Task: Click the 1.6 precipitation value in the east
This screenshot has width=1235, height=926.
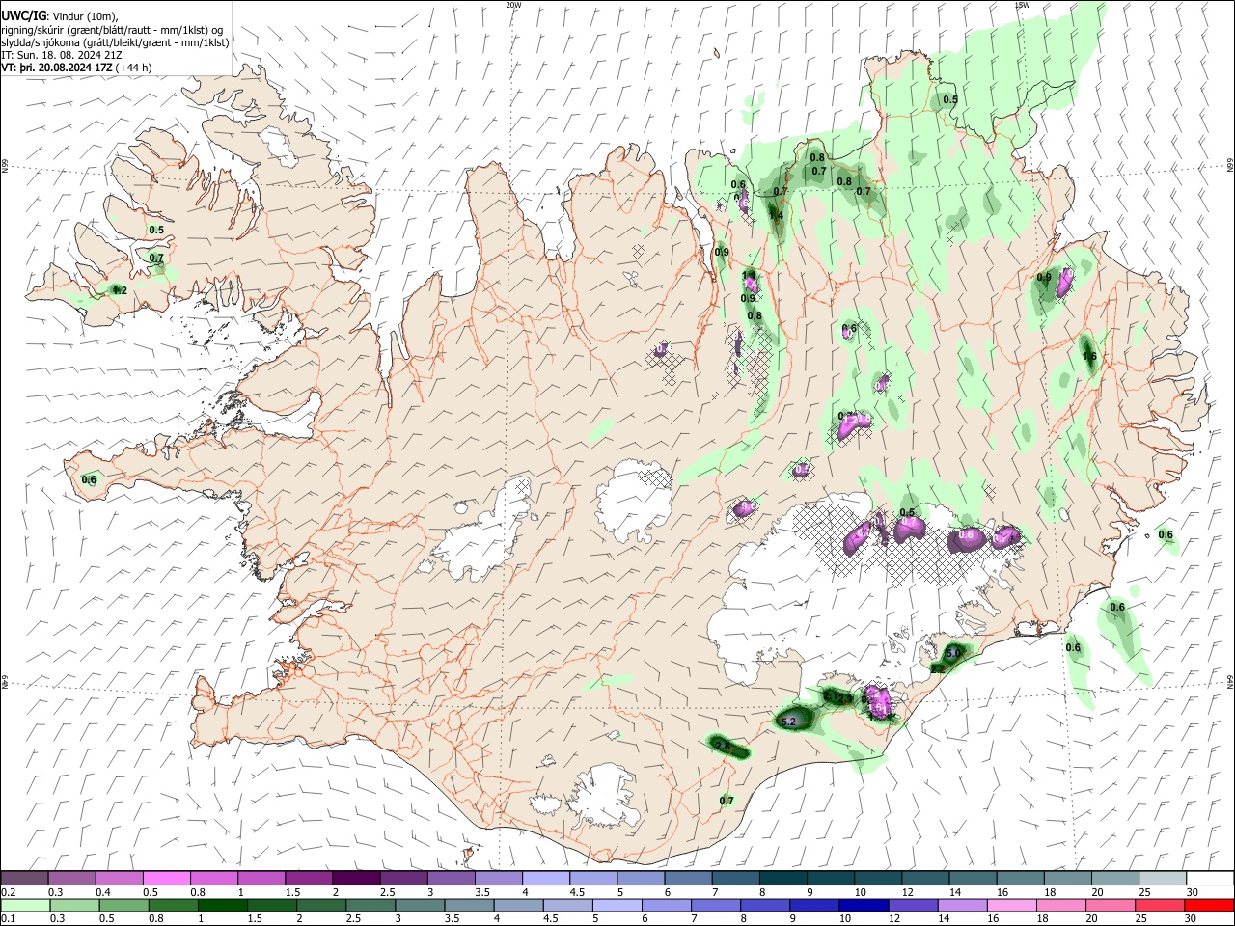Action: 1090,356
